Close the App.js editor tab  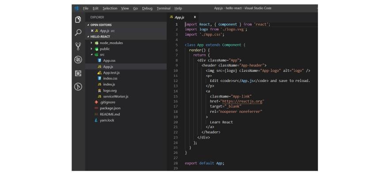(x=195, y=17)
